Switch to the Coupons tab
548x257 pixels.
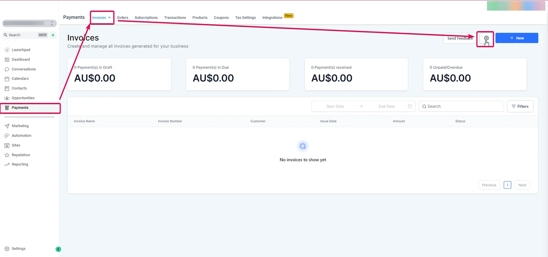pos(221,17)
